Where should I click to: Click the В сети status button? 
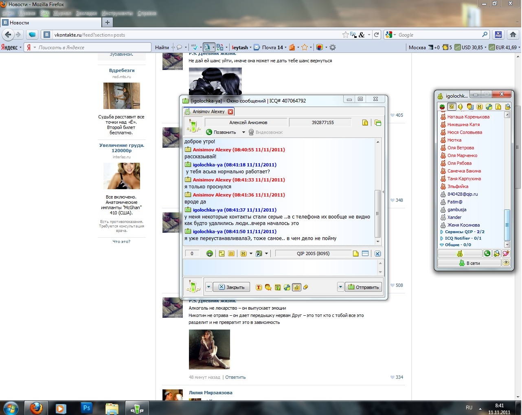click(469, 263)
